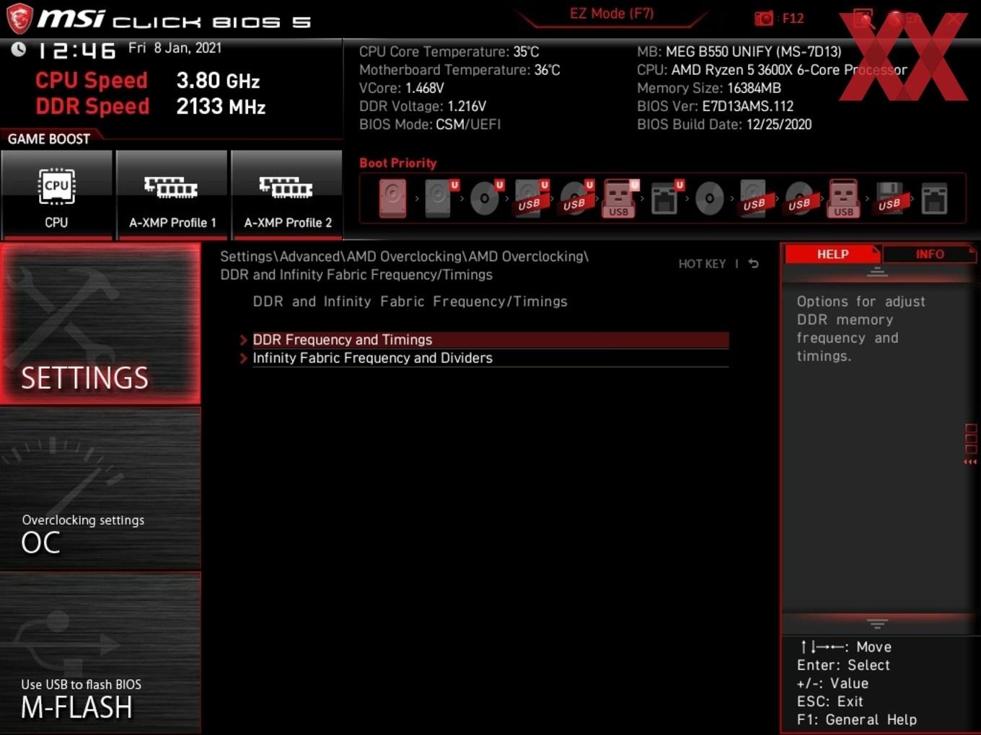Click the MSI dragon shield logo

[19, 18]
